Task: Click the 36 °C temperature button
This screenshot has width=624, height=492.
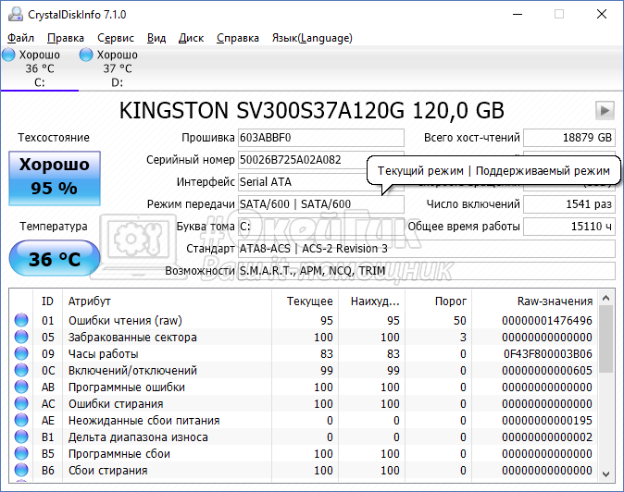Action: click(x=55, y=260)
